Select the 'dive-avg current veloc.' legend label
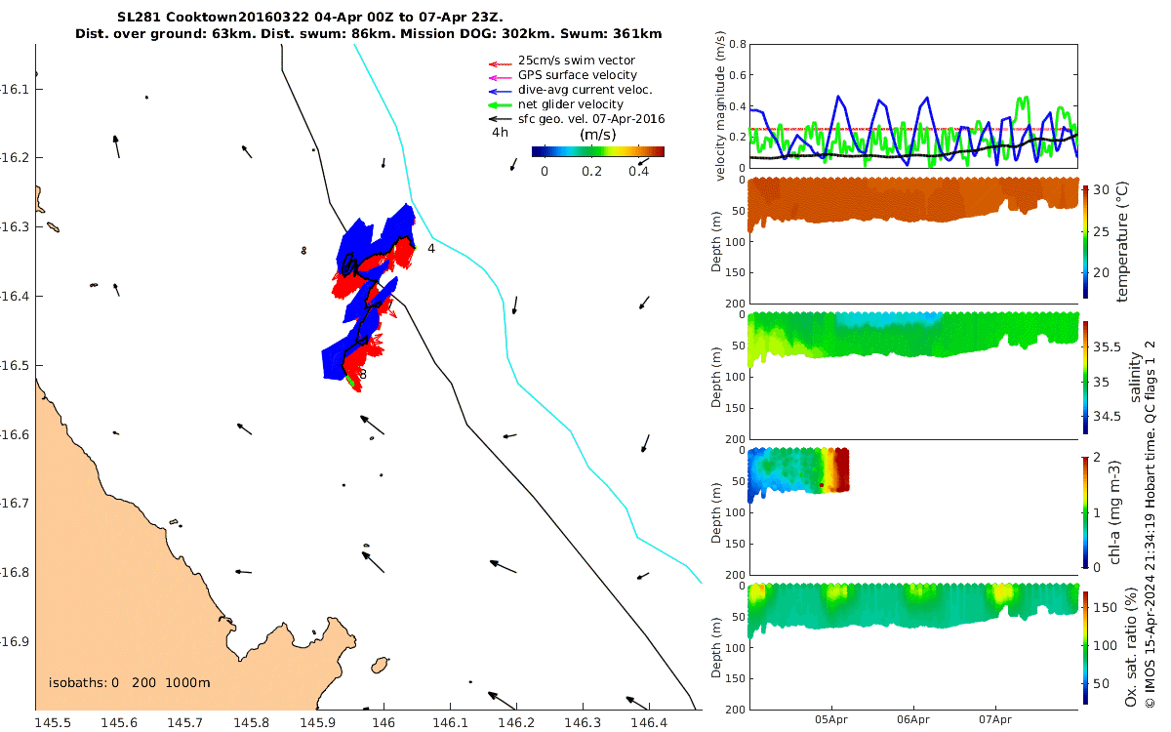1171x732 pixels. [x=584, y=90]
